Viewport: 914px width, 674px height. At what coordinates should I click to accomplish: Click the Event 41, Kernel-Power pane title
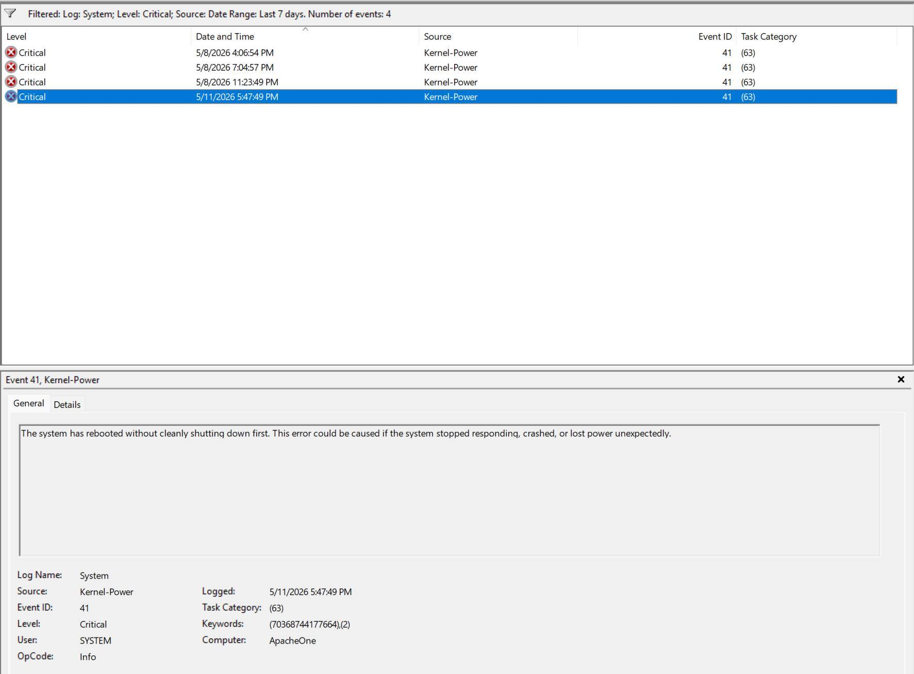click(52, 380)
